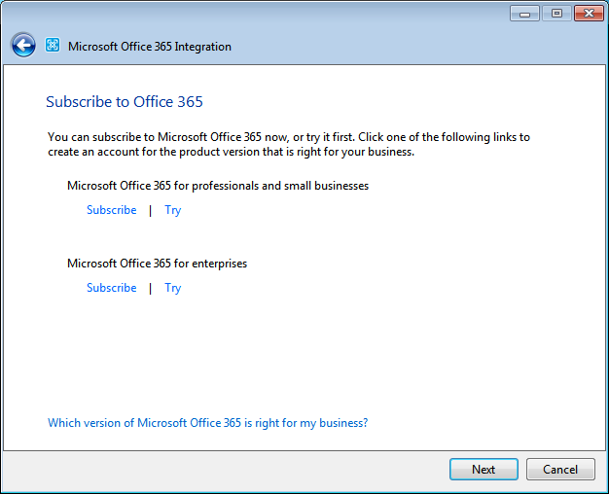Click the separator bar beside small-business Subscribe
The image size is (609, 494).
(x=151, y=210)
